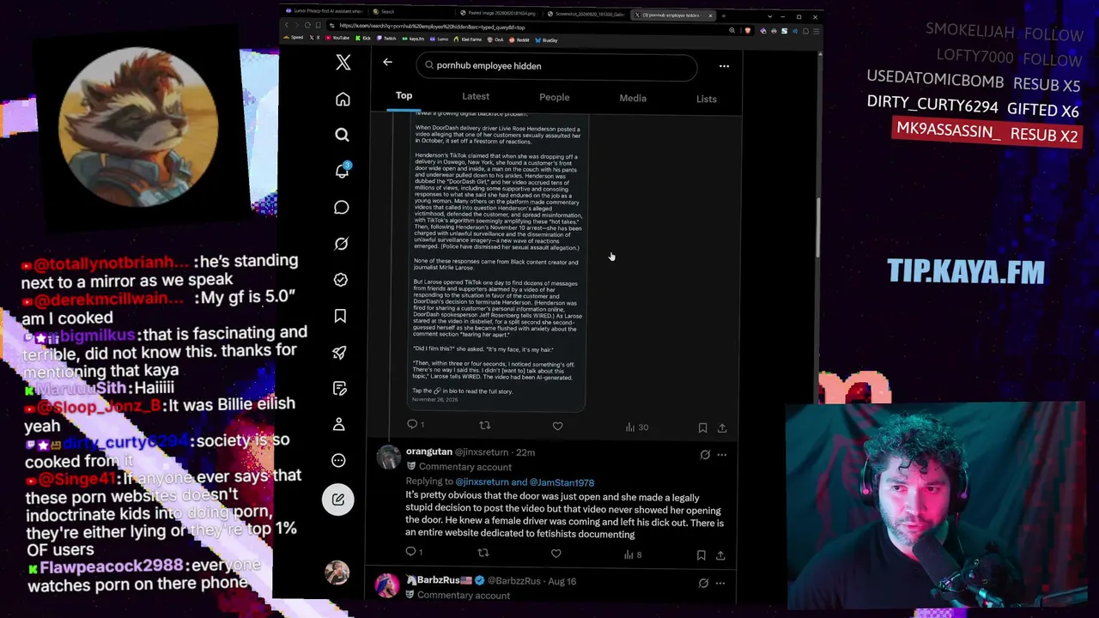Open the BlueSky bookmark
The width and height of the screenshot is (1099, 618).
pyautogui.click(x=546, y=40)
